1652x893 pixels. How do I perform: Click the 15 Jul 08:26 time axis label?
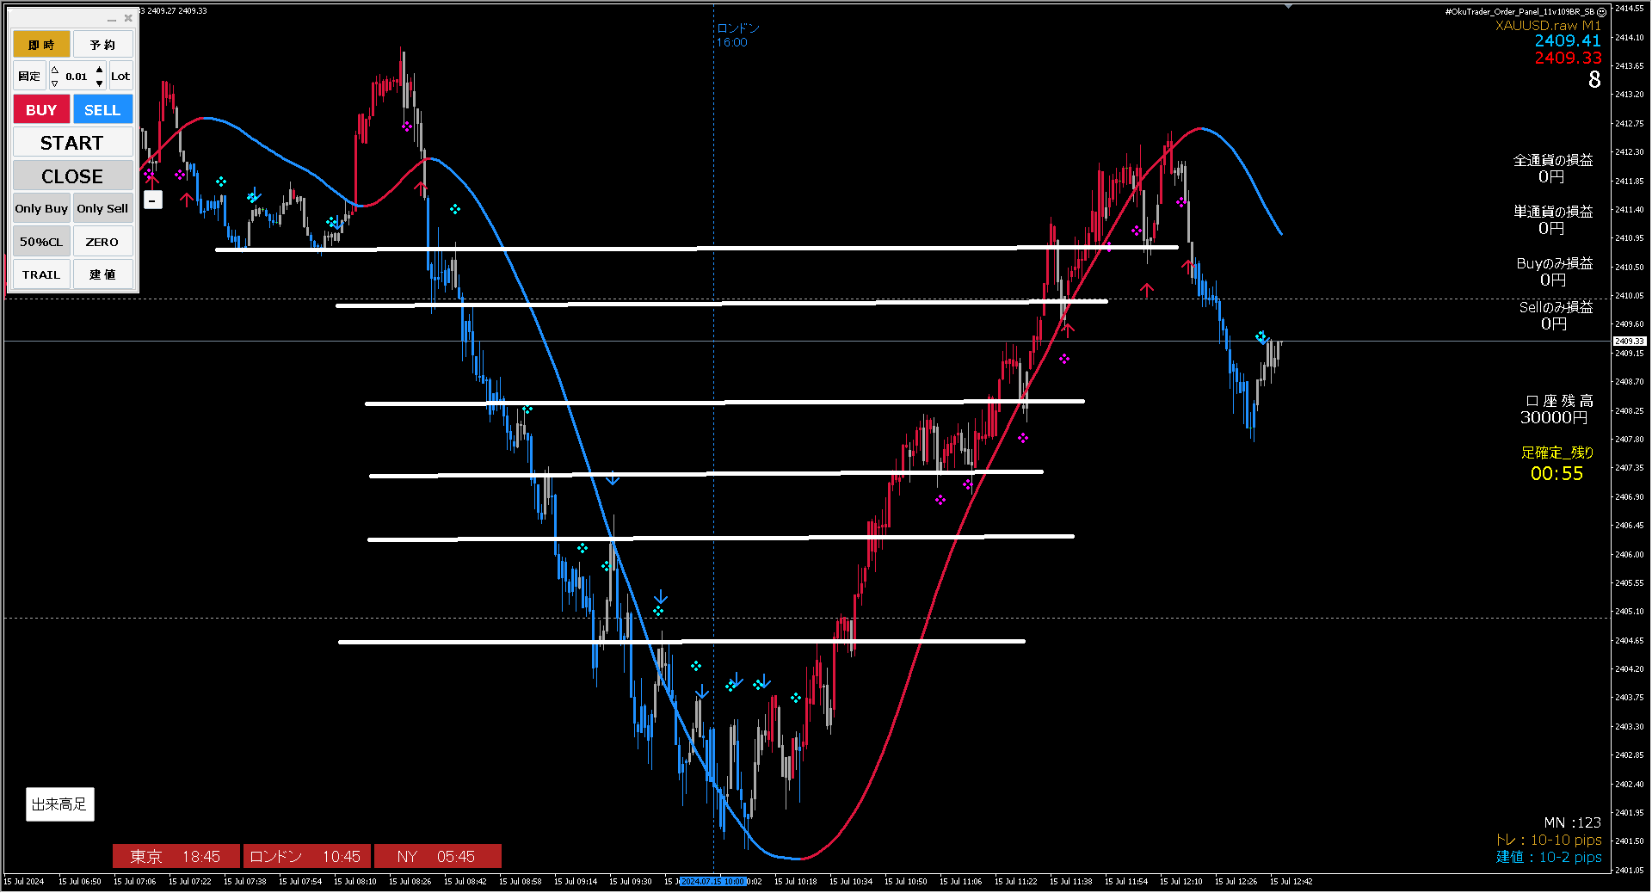click(410, 882)
